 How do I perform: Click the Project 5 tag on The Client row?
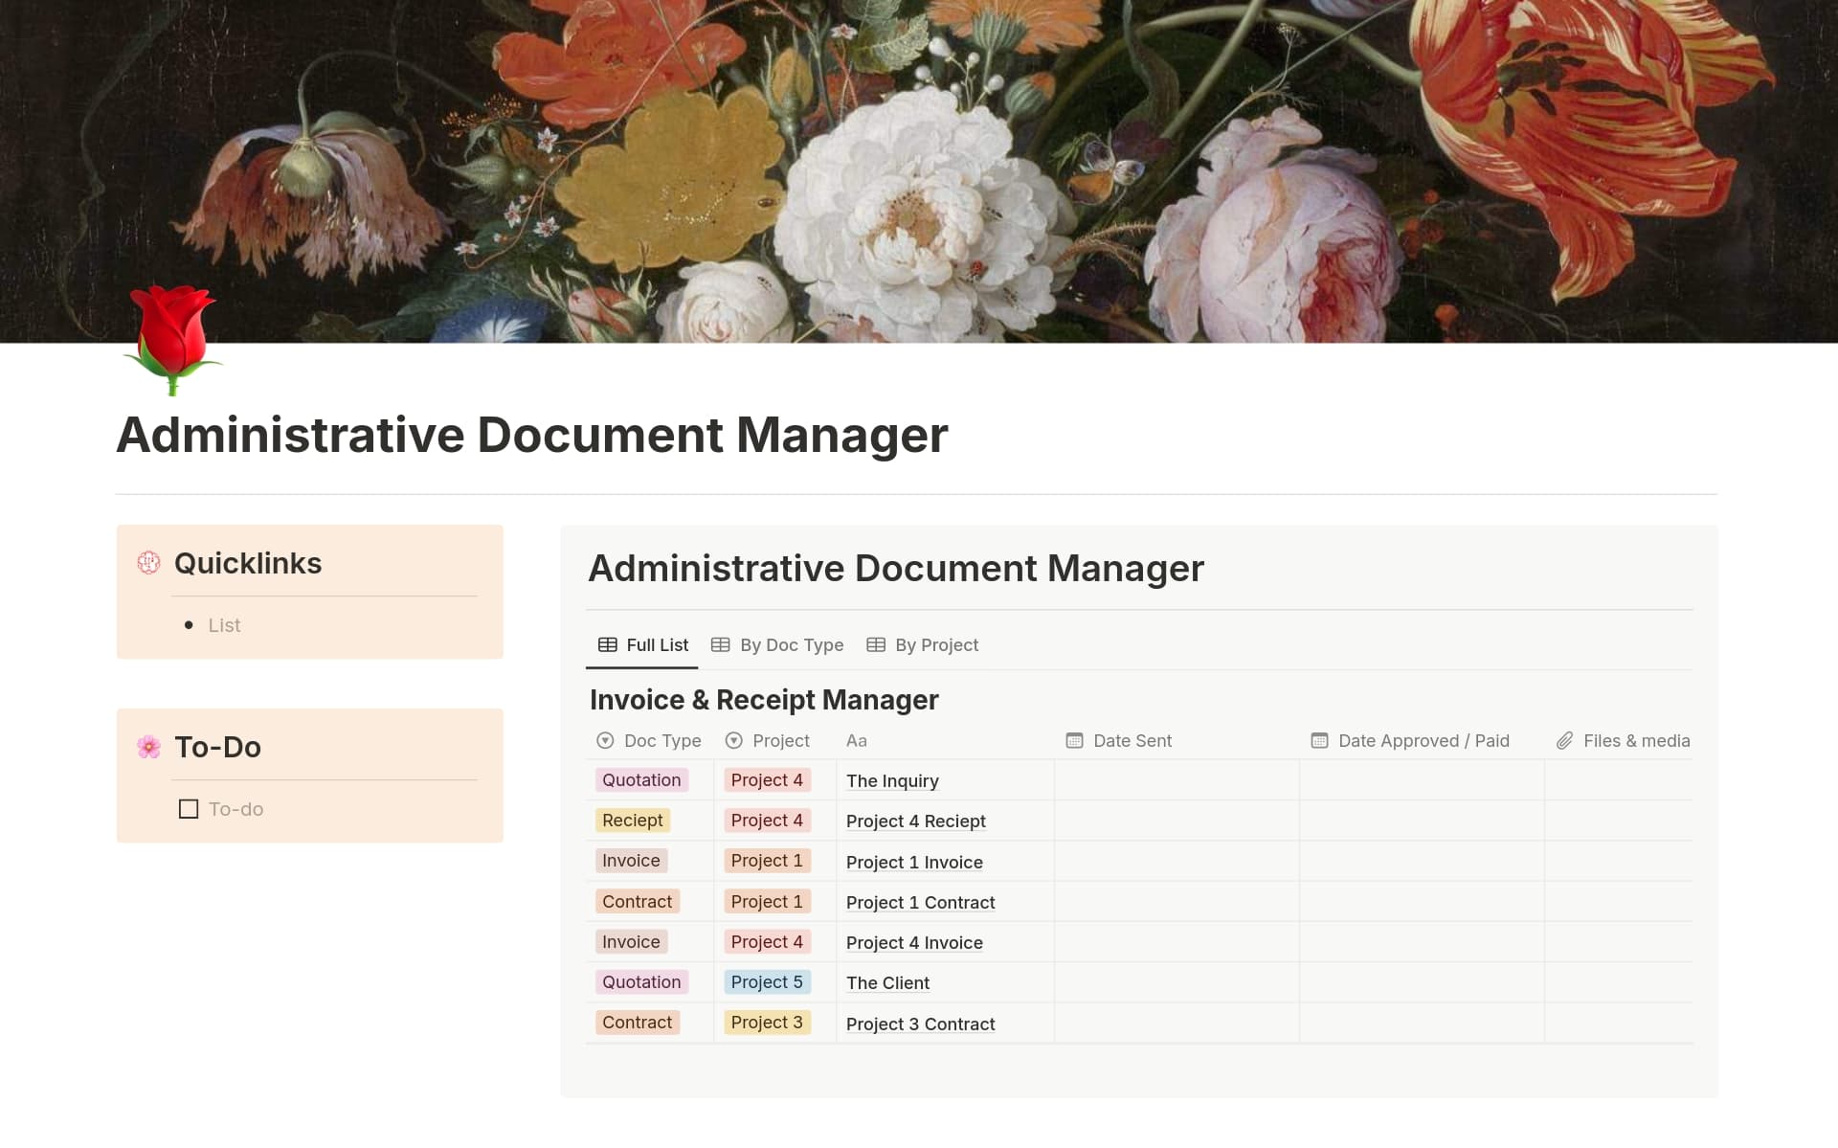[766, 981]
